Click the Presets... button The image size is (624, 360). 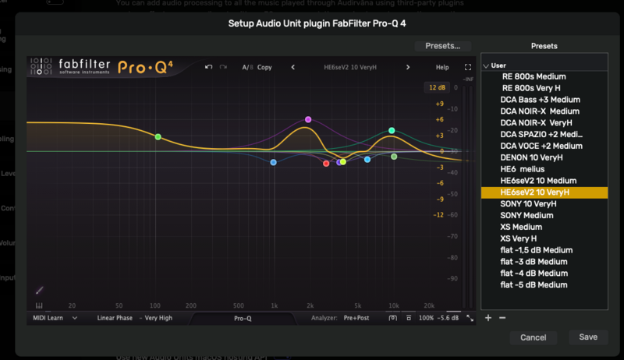pyautogui.click(x=442, y=46)
